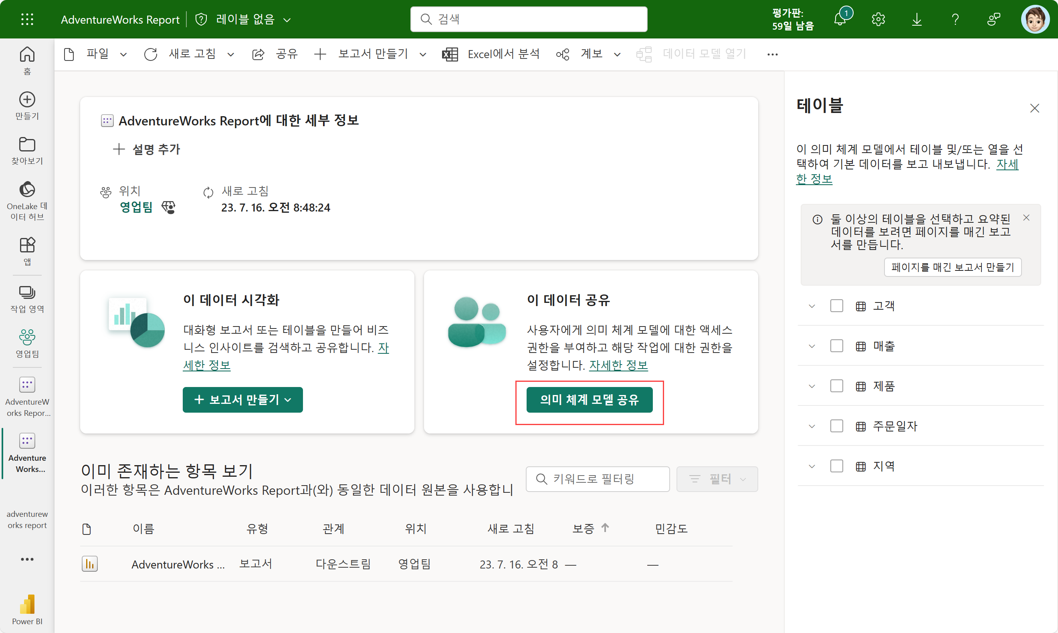The height and width of the screenshot is (633, 1058).
Task: Click the keyword filter input field
Action: pyautogui.click(x=597, y=479)
